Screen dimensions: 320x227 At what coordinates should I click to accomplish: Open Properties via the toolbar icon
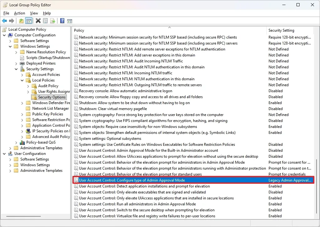click(45, 21)
